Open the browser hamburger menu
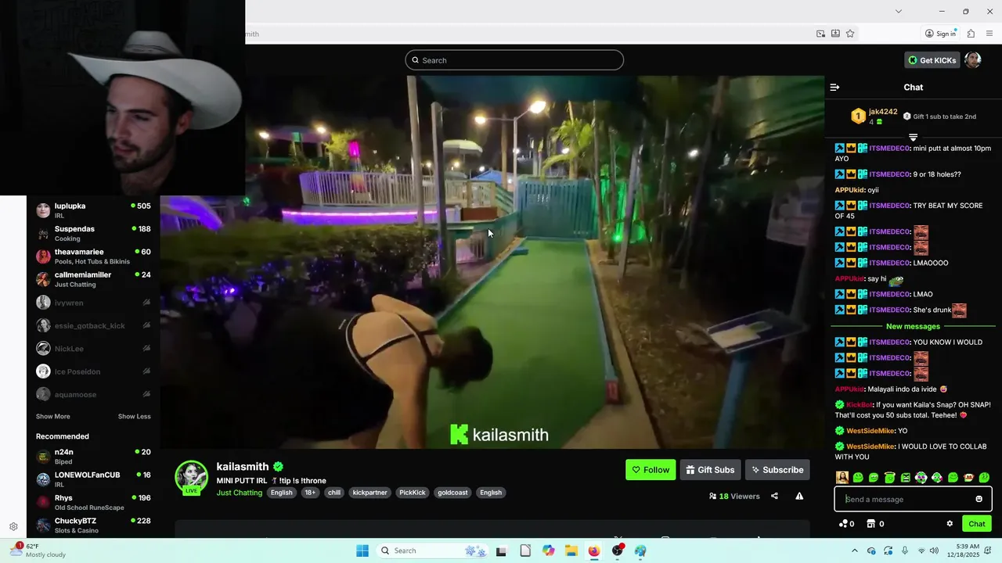Viewport: 1002px width, 563px height. pos(990,34)
